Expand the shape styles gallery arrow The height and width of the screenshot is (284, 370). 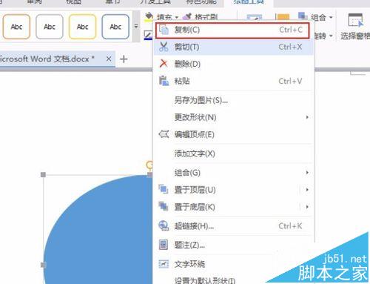click(136, 26)
